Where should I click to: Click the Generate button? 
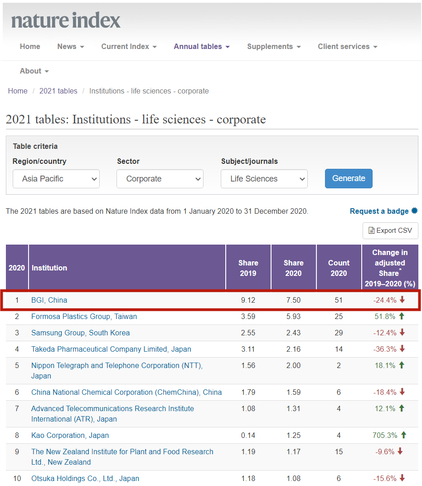click(x=349, y=178)
